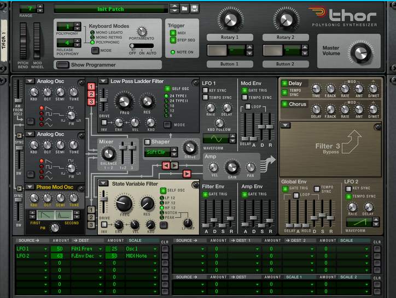Click the Amp GAIN knob
This screenshot has height=298, width=396.
(232, 167)
